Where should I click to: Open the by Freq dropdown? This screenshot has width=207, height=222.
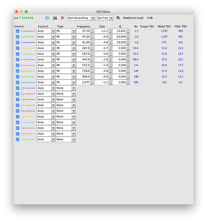[x=105, y=18]
